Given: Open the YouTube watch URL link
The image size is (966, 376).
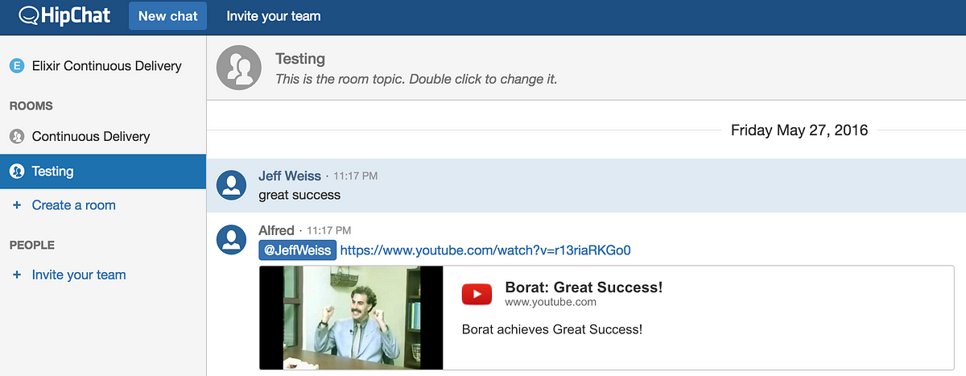Looking at the screenshot, I should 485,250.
